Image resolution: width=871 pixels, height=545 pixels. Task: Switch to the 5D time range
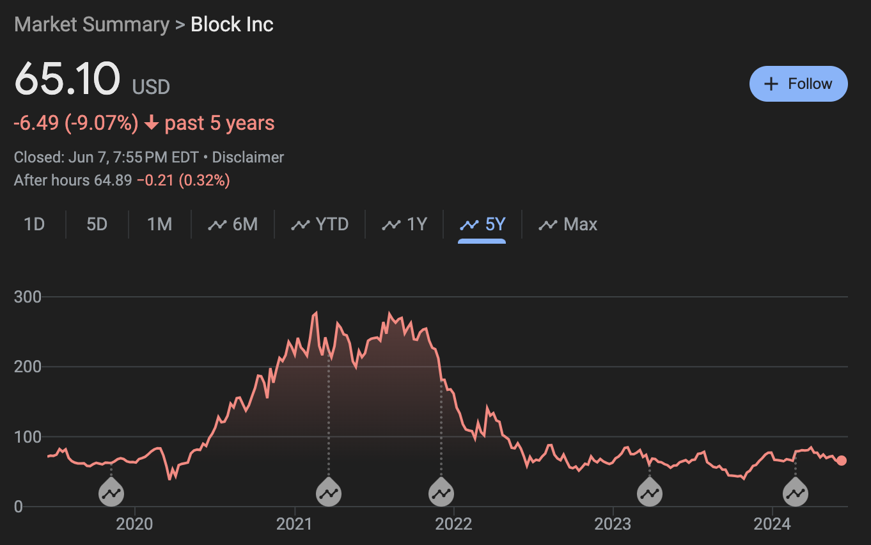point(97,225)
